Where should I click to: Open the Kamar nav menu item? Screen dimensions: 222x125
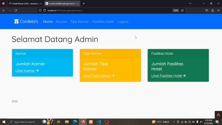[x=61, y=22]
